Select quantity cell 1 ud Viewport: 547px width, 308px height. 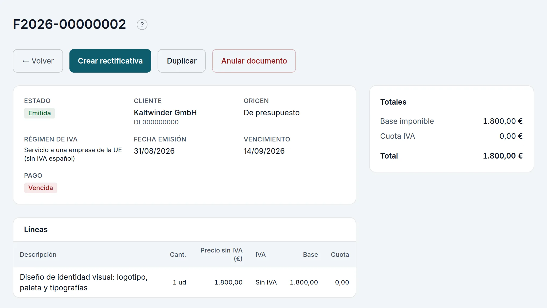(x=179, y=282)
